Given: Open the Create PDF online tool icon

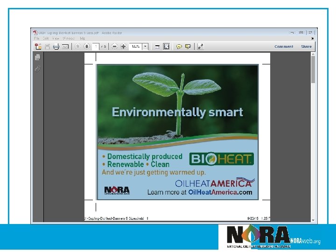Looking at the screenshot, I should pyautogui.click(x=38, y=46).
